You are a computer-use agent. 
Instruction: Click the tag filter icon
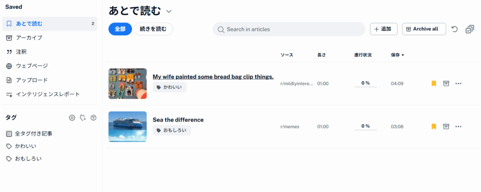tap(93, 118)
